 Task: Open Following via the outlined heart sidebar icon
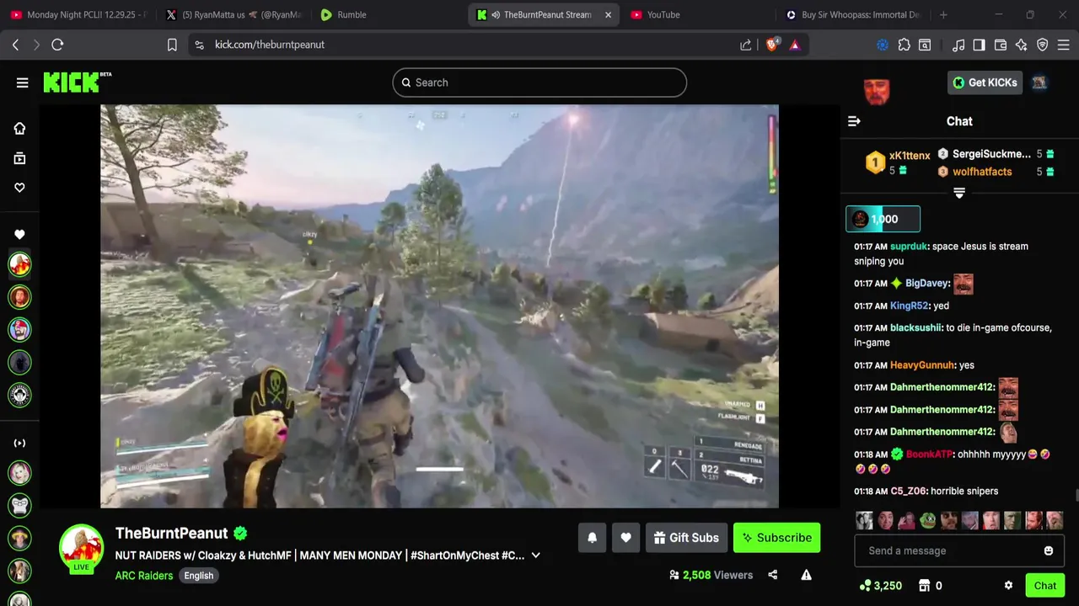point(19,188)
